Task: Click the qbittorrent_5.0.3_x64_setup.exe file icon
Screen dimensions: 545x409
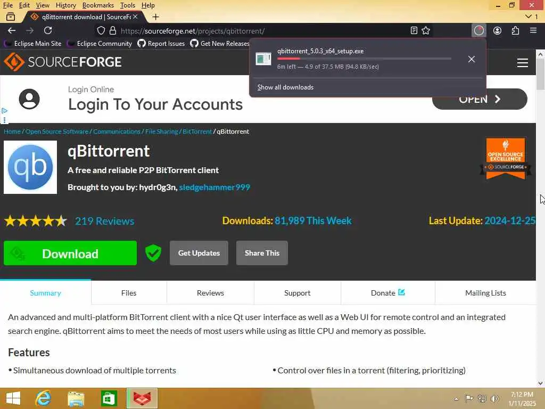Action: coord(263,59)
